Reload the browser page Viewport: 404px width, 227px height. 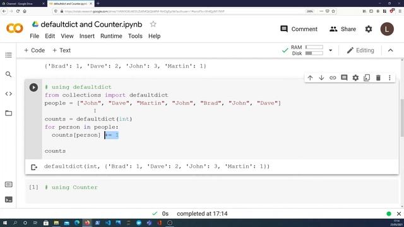tap(18, 11)
